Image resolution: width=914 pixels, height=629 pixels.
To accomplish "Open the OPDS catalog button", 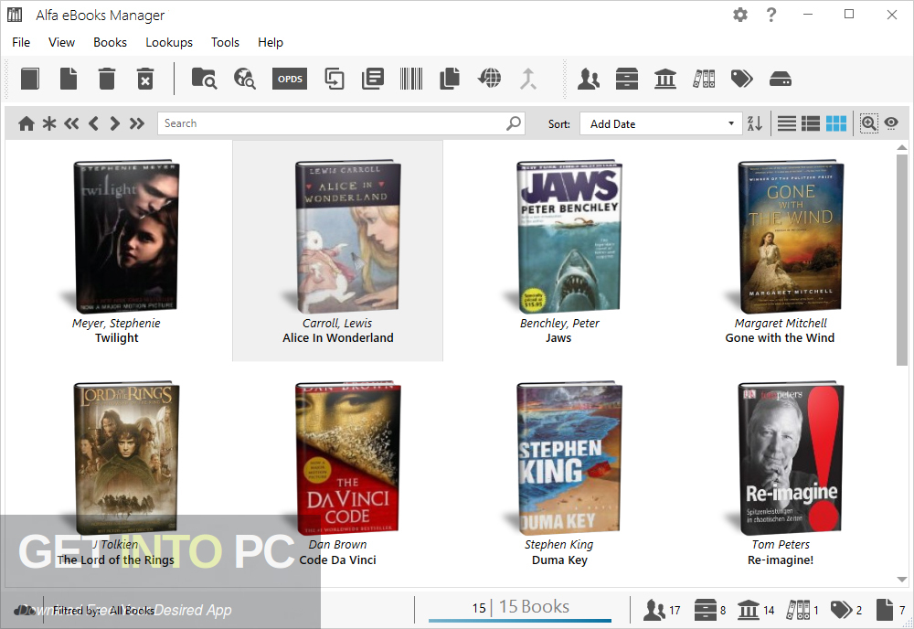I will coord(289,79).
